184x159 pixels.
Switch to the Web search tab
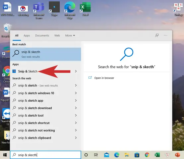[x=57, y=35]
